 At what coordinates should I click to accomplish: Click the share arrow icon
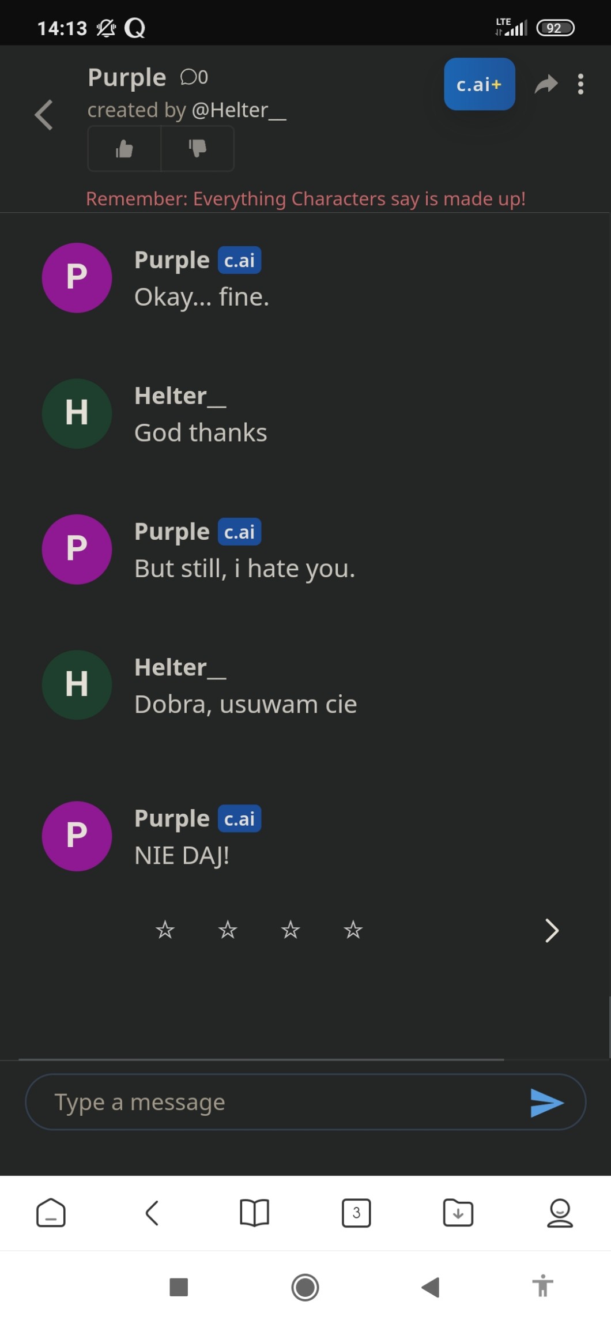(546, 84)
